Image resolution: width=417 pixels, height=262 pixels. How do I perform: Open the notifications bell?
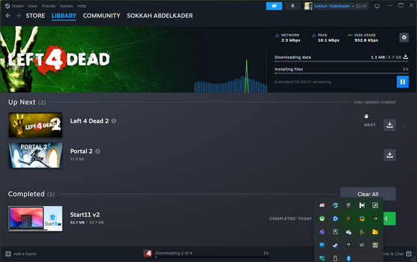[293, 6]
